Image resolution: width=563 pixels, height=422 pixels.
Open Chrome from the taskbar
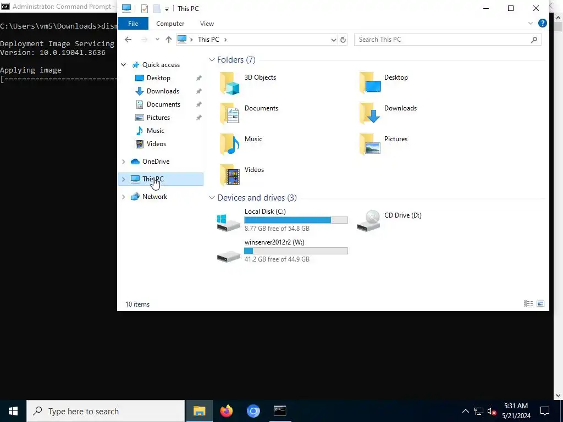coord(253,411)
